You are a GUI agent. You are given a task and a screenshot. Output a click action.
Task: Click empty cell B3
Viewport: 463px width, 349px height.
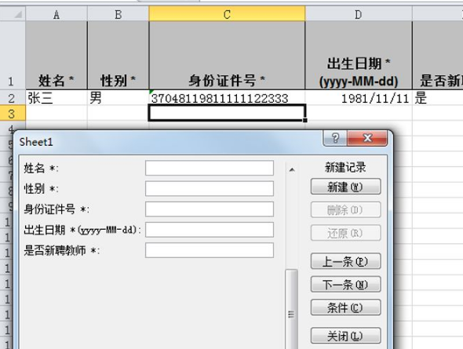[118, 113]
